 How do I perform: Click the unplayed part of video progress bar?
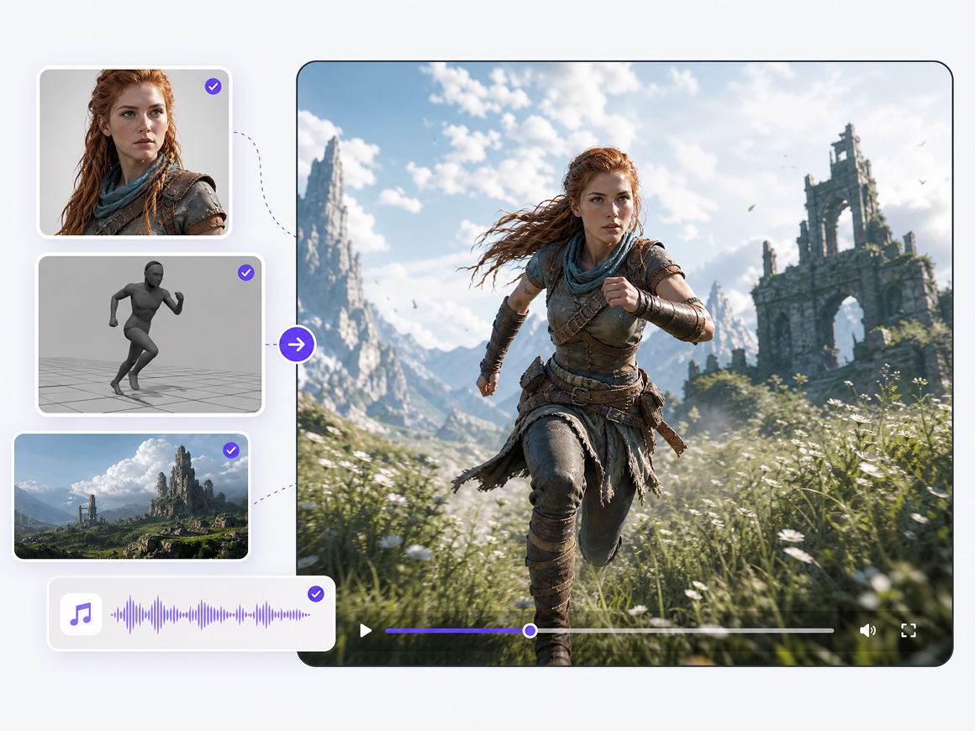click(685, 631)
